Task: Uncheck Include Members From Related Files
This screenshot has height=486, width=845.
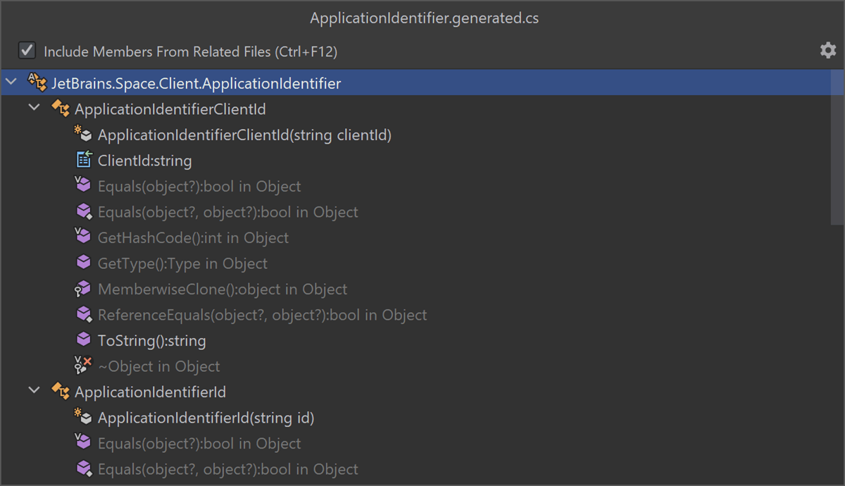Action: point(27,51)
